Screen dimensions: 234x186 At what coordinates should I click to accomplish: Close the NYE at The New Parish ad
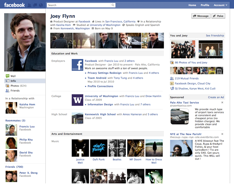pyautogui.click(x=222, y=133)
